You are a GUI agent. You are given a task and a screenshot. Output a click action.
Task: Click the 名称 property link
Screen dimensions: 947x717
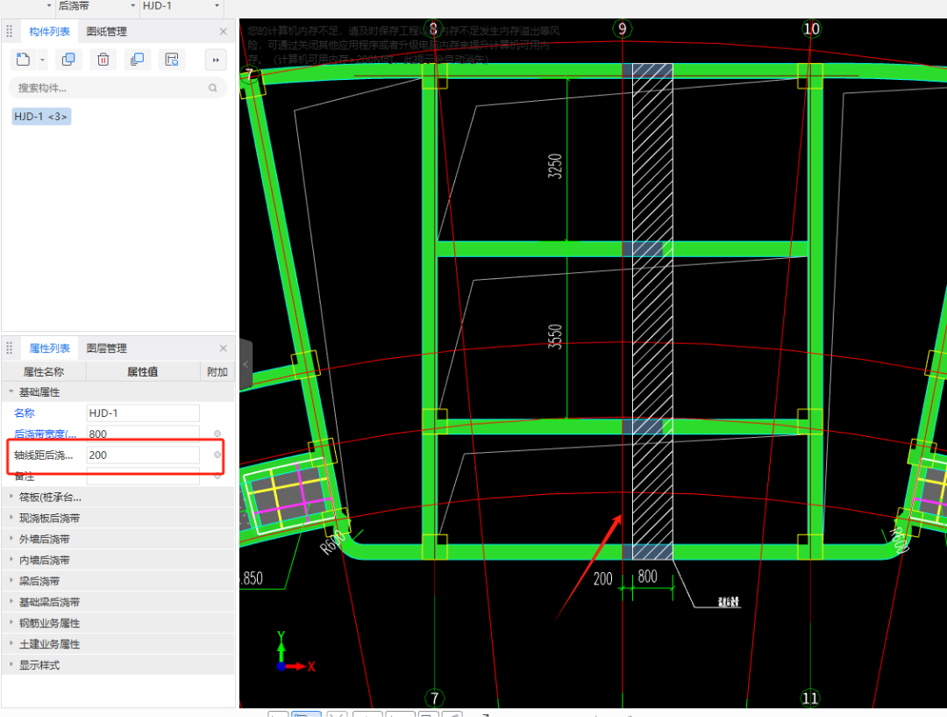(x=25, y=412)
